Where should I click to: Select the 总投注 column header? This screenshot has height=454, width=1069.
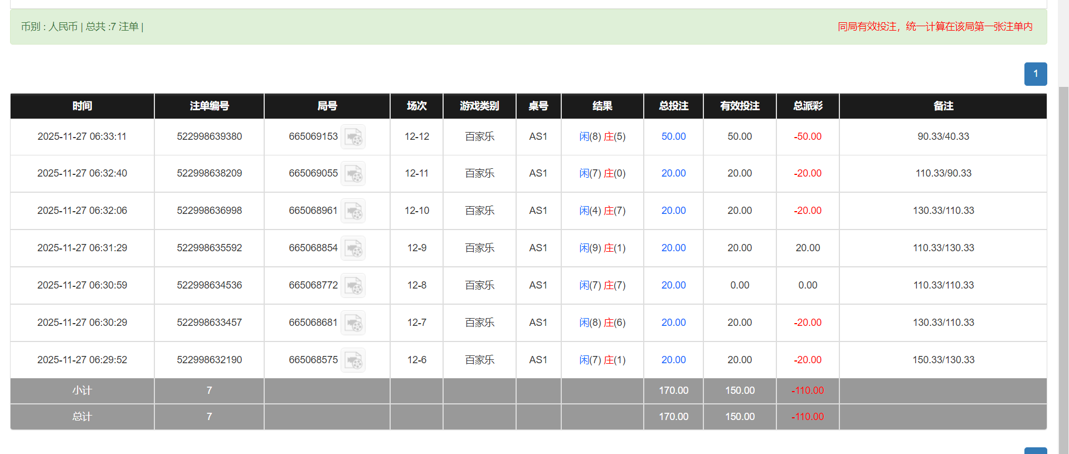(673, 106)
